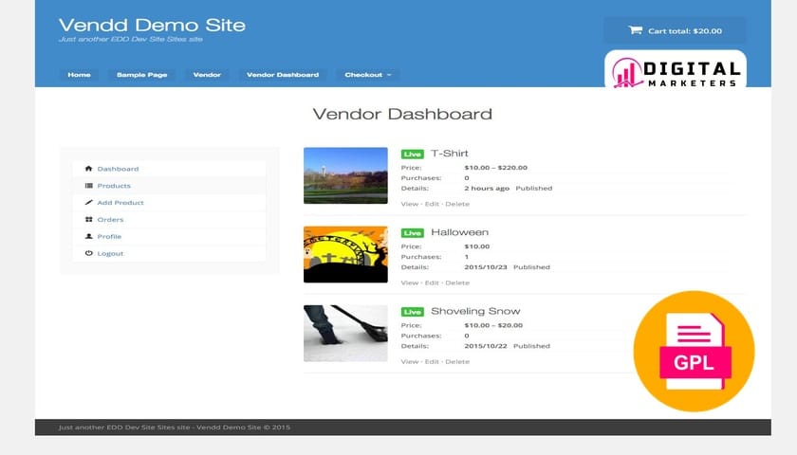The height and width of the screenshot is (455, 797).
Task: Go to Sample Page in navigation
Action: coord(141,75)
